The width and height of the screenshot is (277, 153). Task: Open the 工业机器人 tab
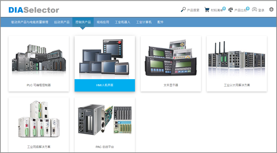(123, 22)
